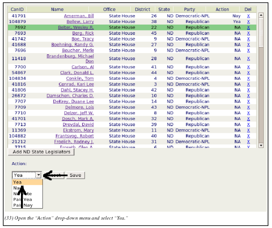
Task: Remove Conklin, Tom with Del X
Action: (x=248, y=79)
